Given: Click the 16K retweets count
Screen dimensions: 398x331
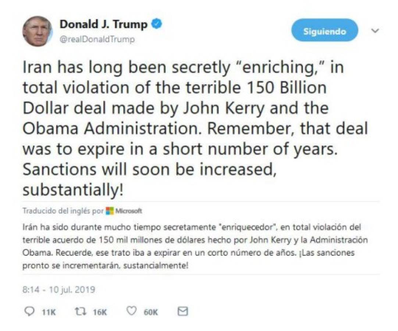Looking at the screenshot, I should point(100,312).
